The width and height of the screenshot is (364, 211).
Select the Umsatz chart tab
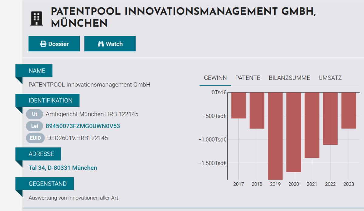pyautogui.click(x=330, y=78)
